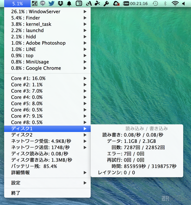The width and height of the screenshot is (191, 205).
Task: Click the 回数: 7287回 / 22852回 row
Action: click(137, 148)
